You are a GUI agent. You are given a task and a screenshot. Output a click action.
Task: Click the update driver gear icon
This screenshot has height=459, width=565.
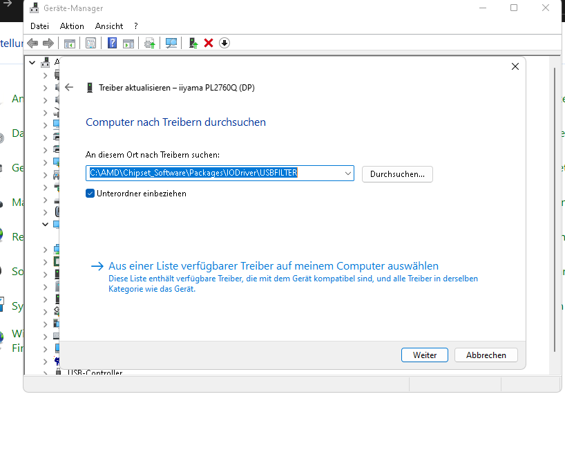[149, 44]
